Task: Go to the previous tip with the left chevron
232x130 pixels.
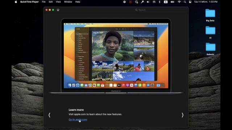Action: click(x=49, y=115)
